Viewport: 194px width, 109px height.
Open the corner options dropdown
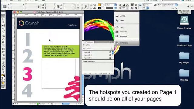(x=147, y=8)
